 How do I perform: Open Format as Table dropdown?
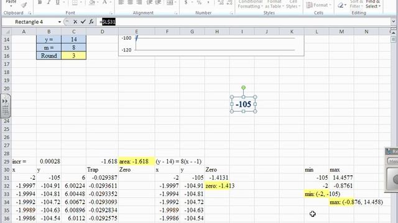point(274,4)
